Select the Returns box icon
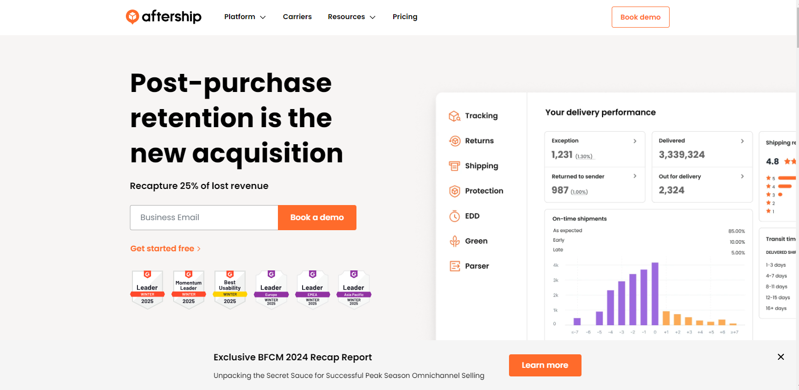Image resolution: width=799 pixels, height=390 pixels. click(455, 141)
